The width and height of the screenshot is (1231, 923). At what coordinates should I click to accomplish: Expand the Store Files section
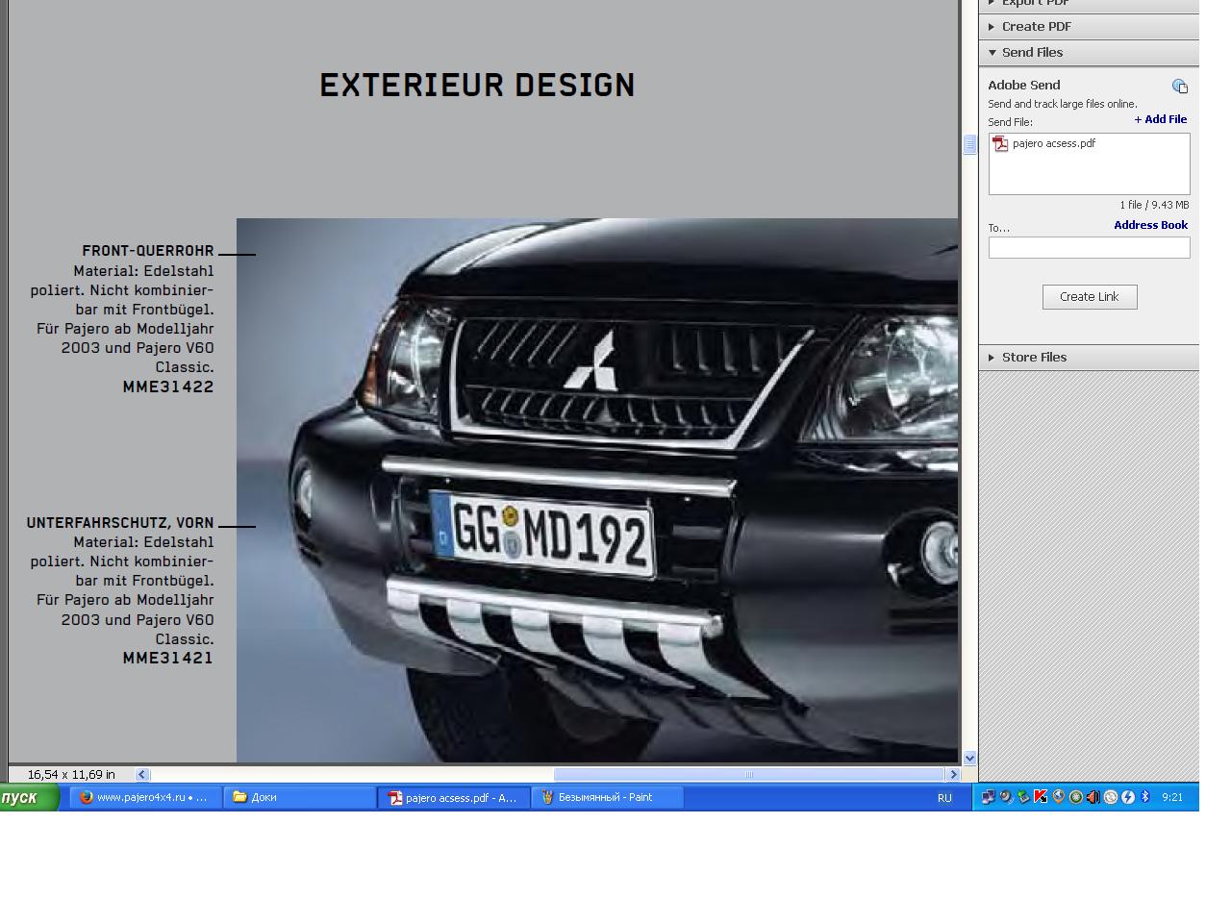click(1034, 358)
